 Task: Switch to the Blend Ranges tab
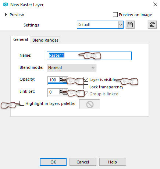(45, 40)
